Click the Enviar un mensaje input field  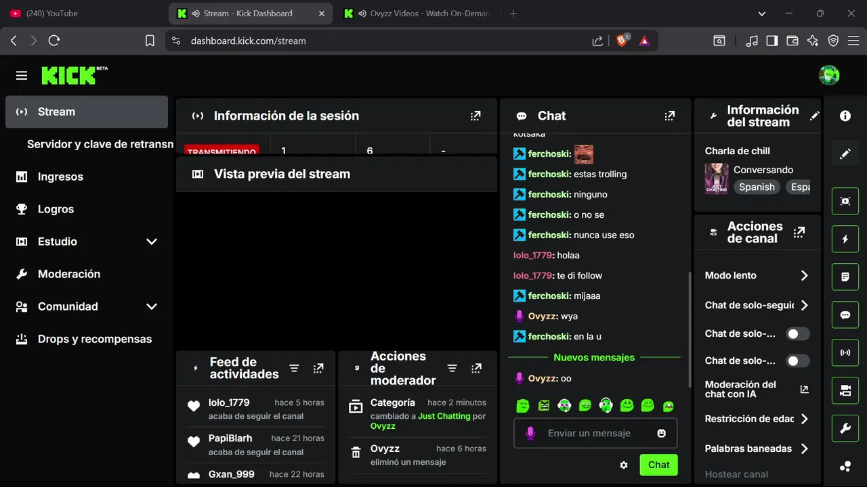[595, 433]
